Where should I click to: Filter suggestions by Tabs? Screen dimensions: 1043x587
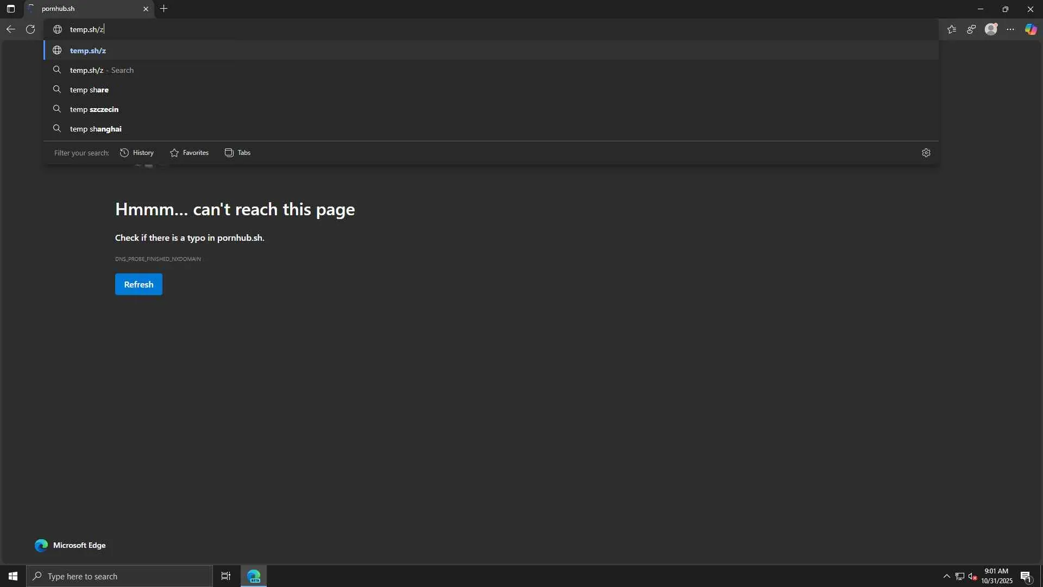tap(237, 153)
